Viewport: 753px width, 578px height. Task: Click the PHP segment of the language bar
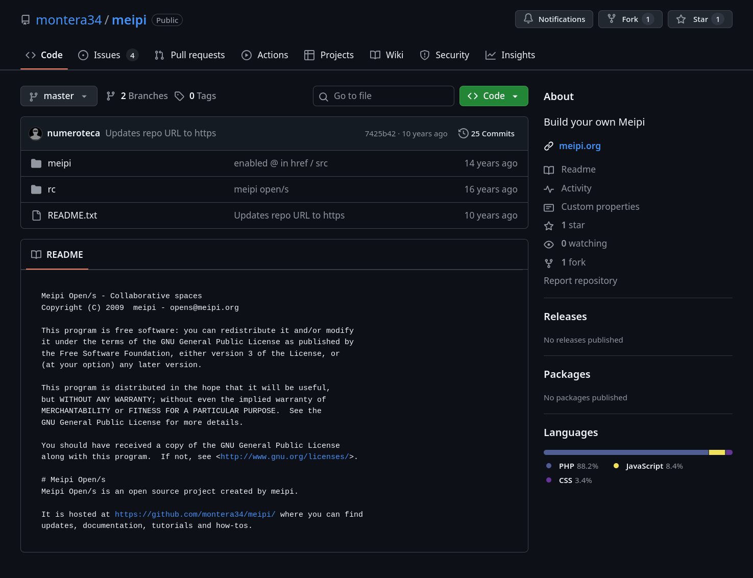[626, 452]
